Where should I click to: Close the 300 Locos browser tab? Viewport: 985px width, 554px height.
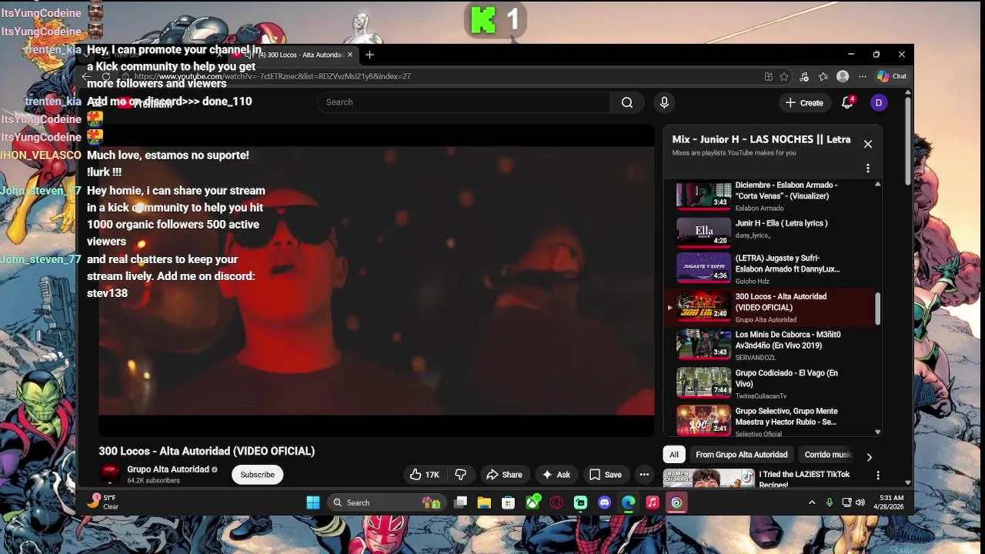[x=350, y=55]
